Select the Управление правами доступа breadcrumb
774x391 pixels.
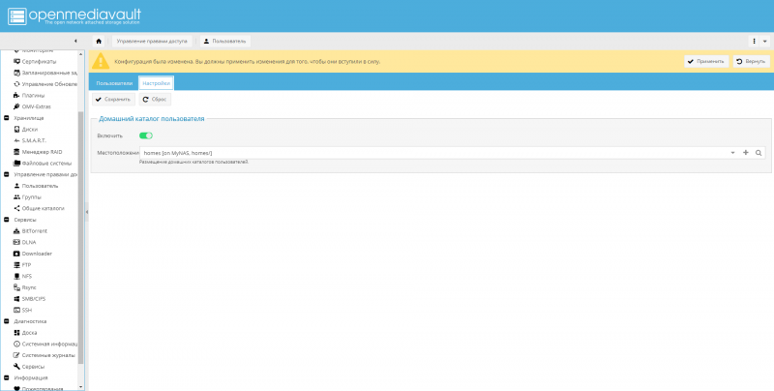click(152, 41)
